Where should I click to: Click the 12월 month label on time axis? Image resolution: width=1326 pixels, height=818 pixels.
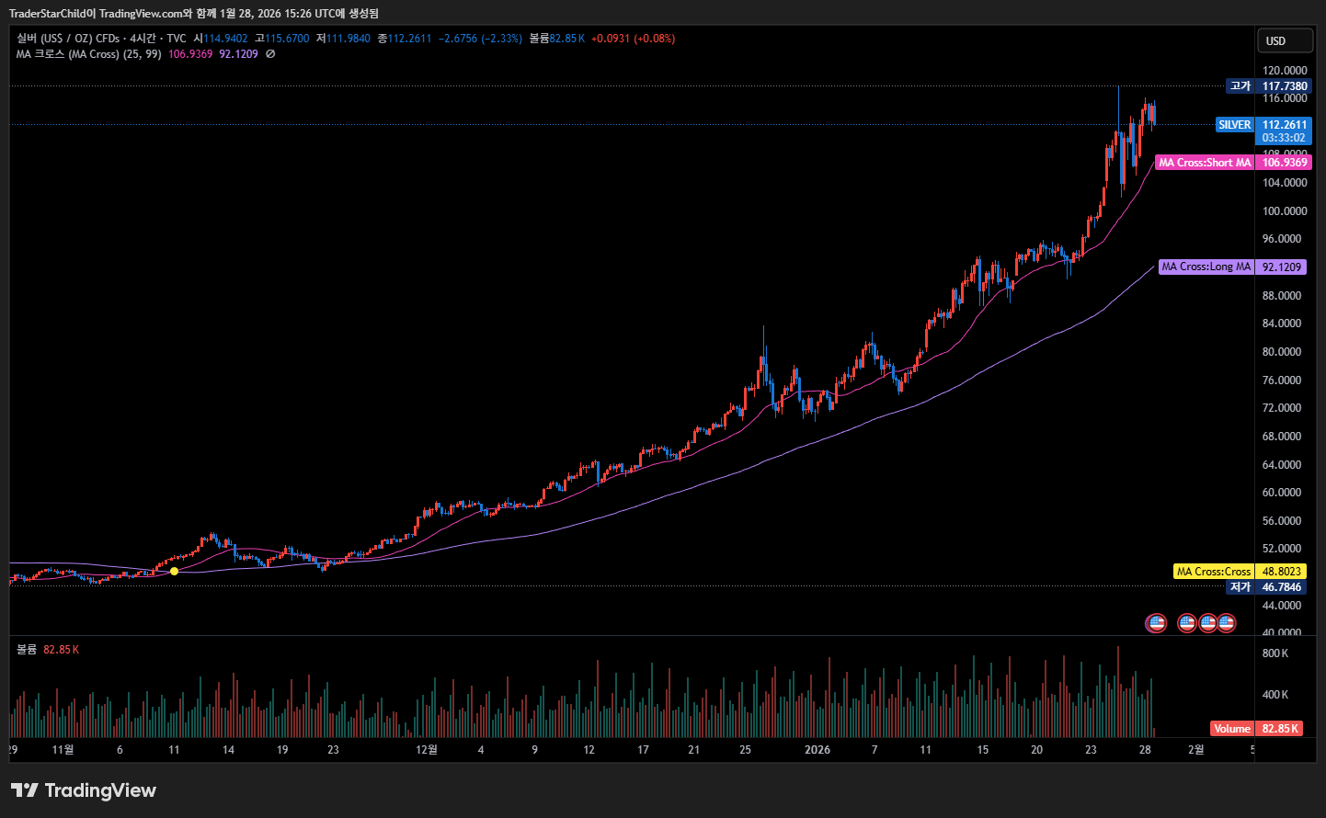pyautogui.click(x=427, y=750)
